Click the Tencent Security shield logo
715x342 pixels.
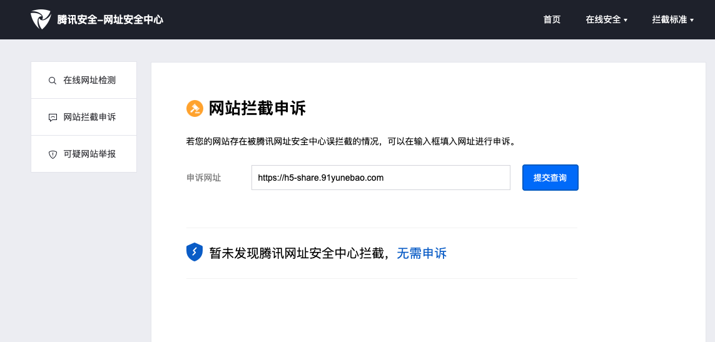(x=41, y=19)
